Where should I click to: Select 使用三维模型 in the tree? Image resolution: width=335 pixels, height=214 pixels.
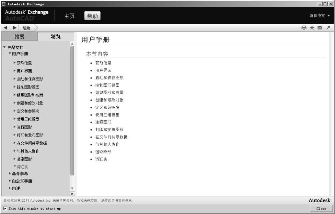pyautogui.click(x=28, y=119)
